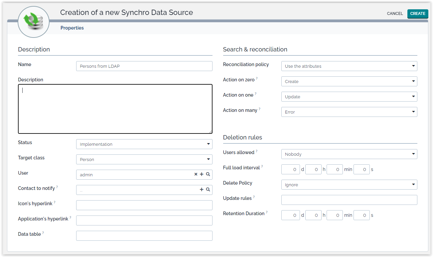Open search icon in Contact to notify
The height and width of the screenshot is (257, 433).
tap(208, 190)
